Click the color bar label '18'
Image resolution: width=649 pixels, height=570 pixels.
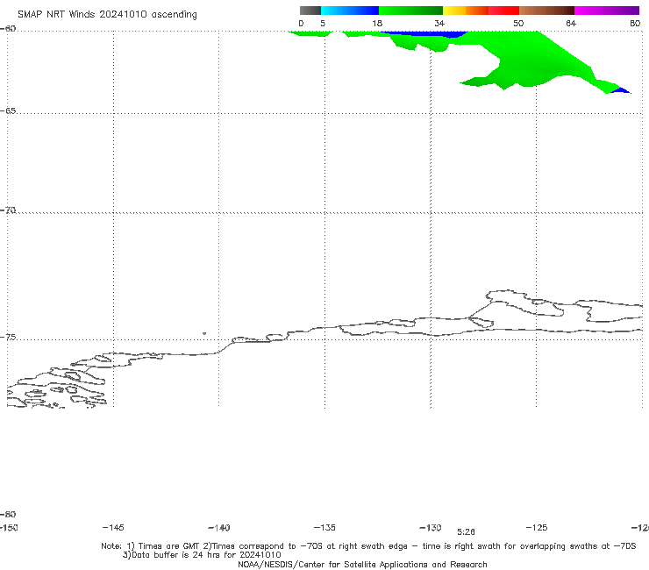click(377, 23)
